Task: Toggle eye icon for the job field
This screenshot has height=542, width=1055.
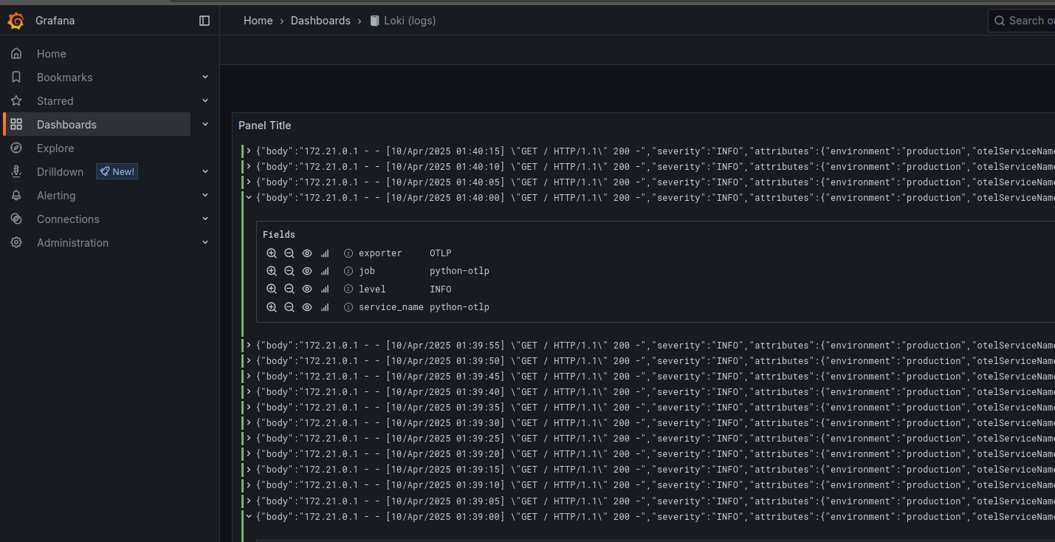Action: 307,271
